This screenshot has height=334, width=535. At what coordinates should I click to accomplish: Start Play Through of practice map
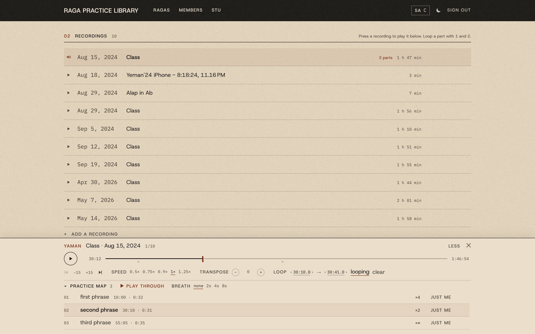(x=142, y=286)
